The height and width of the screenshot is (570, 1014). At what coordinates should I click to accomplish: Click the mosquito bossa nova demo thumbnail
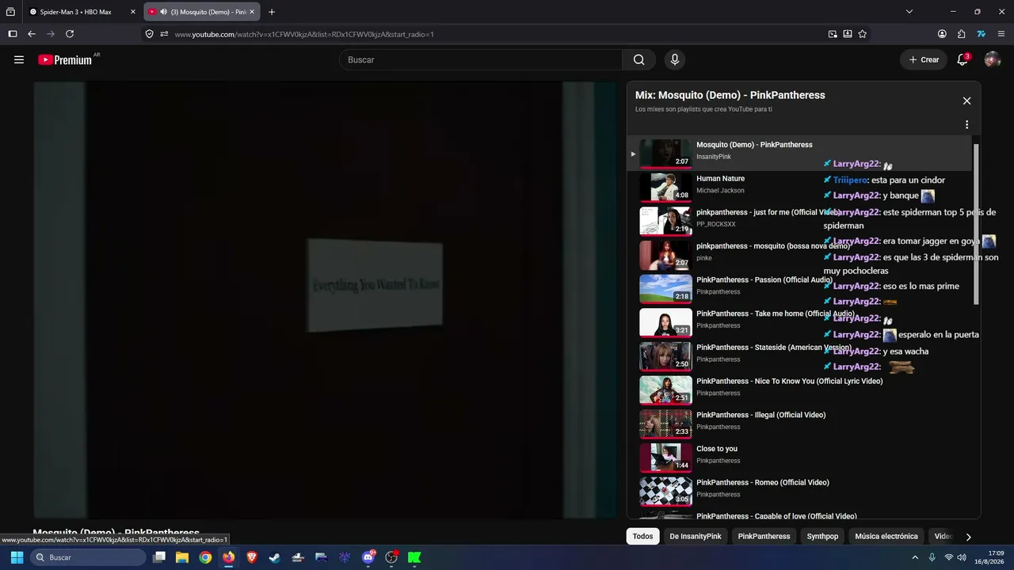tap(665, 255)
